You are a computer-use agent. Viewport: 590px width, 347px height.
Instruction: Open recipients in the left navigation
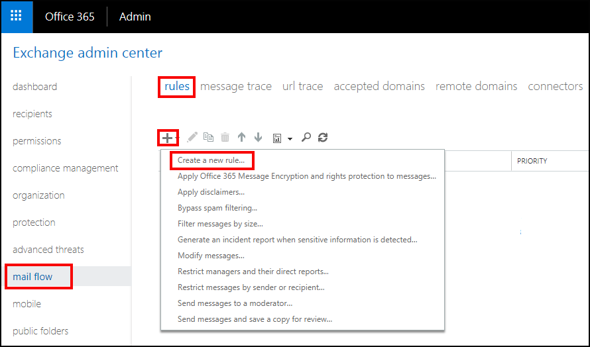point(32,114)
